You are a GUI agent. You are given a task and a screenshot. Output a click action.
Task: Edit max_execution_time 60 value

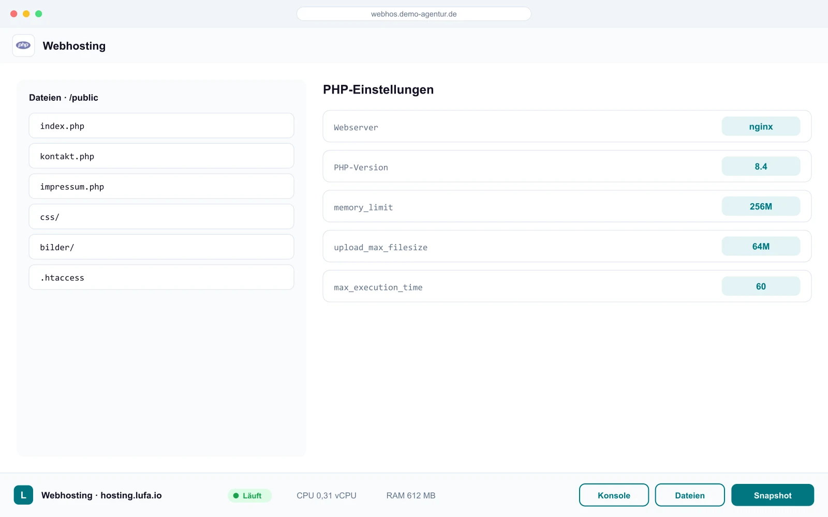(761, 286)
